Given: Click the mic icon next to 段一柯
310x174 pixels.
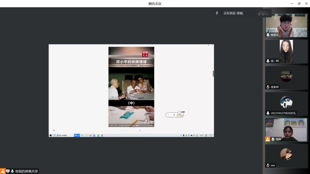Looking at the screenshot, I should [x=268, y=61].
